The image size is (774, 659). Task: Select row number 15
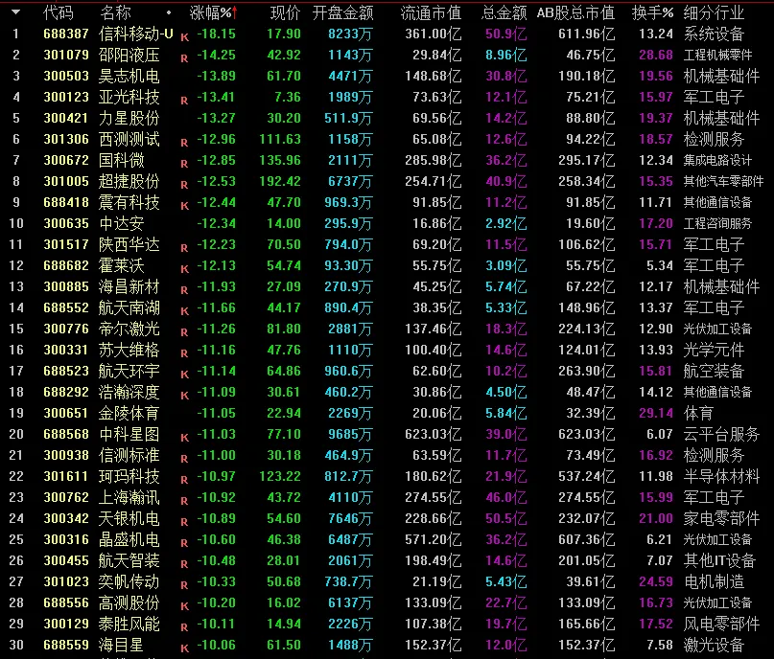point(16,329)
